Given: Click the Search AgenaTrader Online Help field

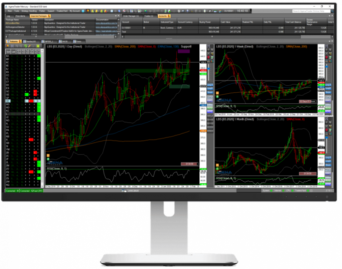Looking at the screenshot, I should tap(311, 11).
